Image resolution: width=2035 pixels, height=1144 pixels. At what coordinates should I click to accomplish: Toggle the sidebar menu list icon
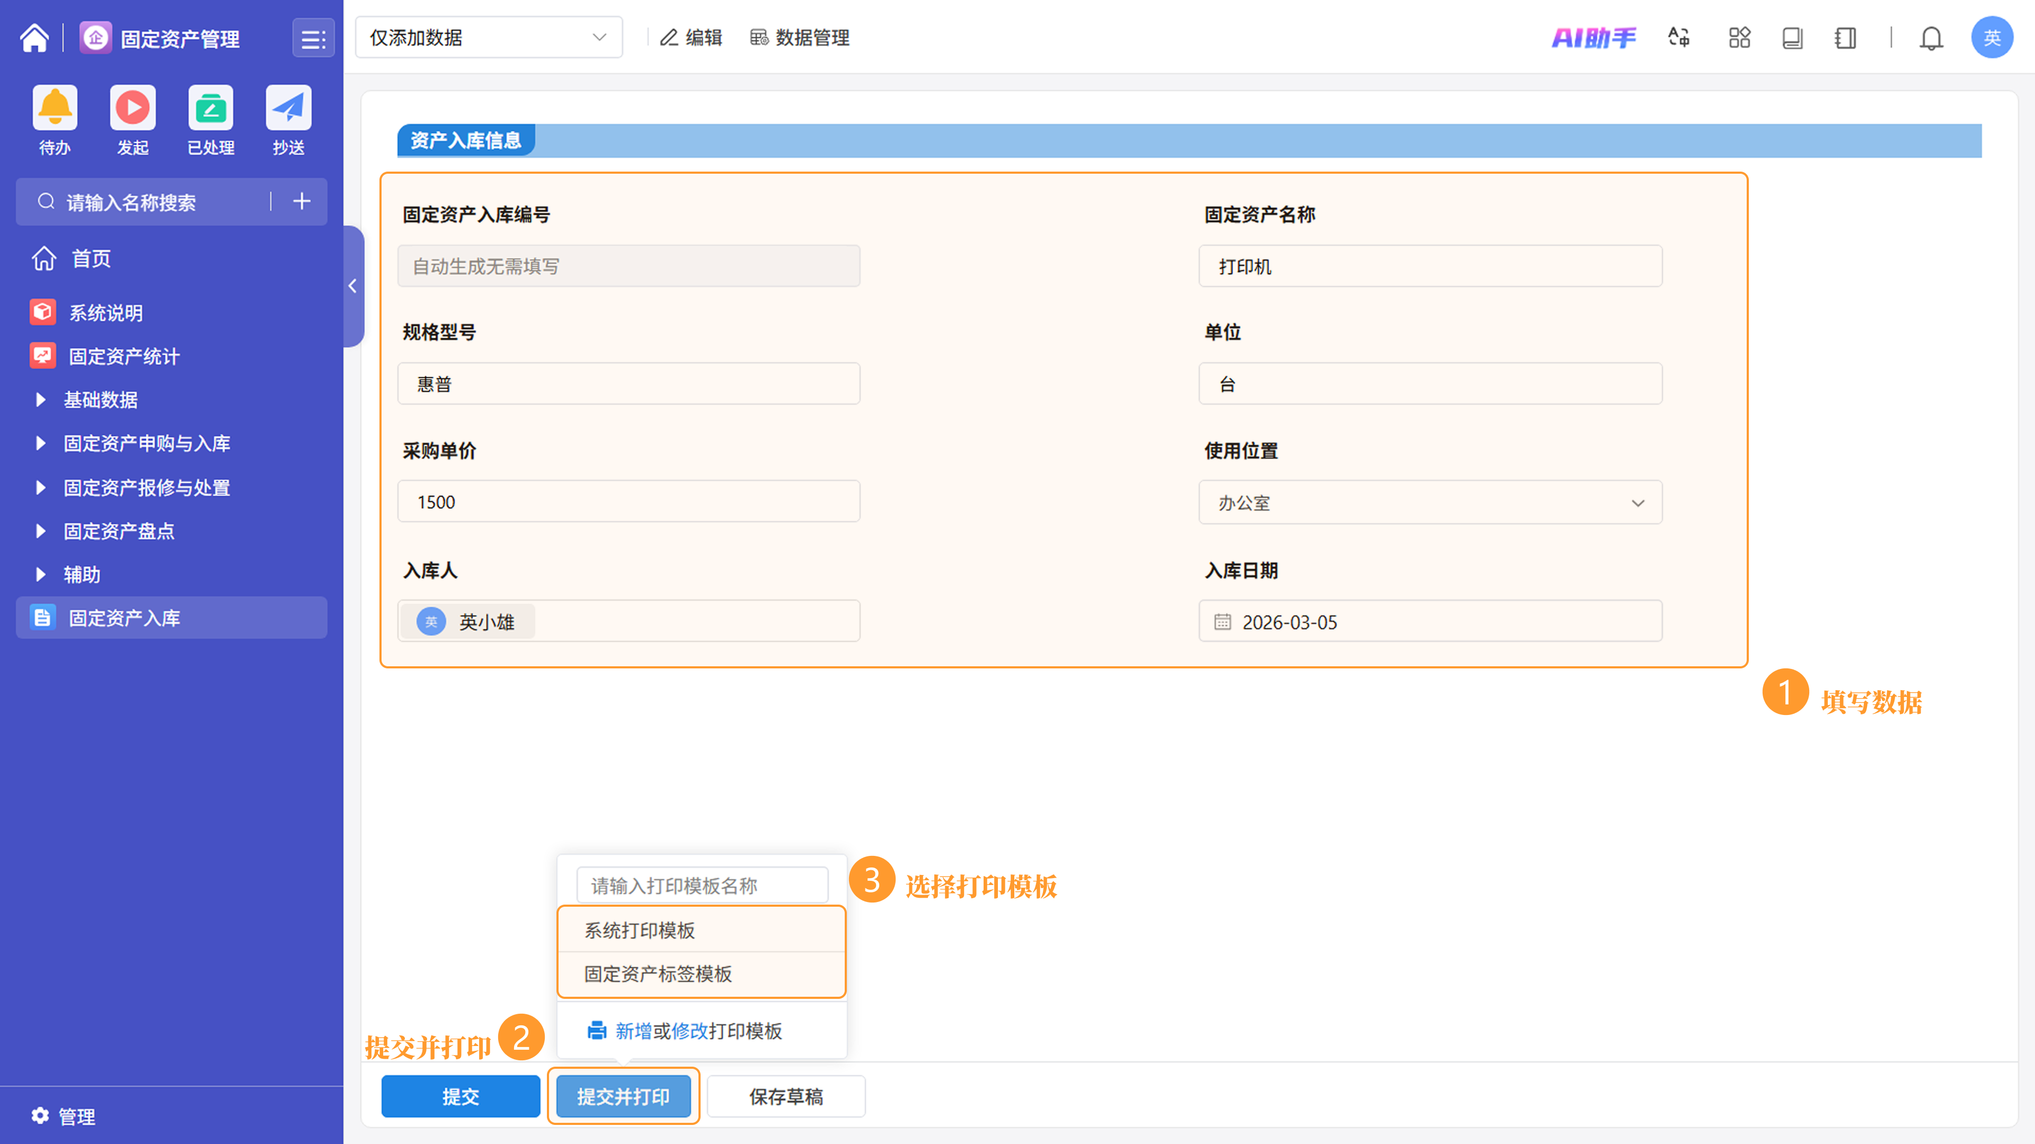tap(313, 38)
